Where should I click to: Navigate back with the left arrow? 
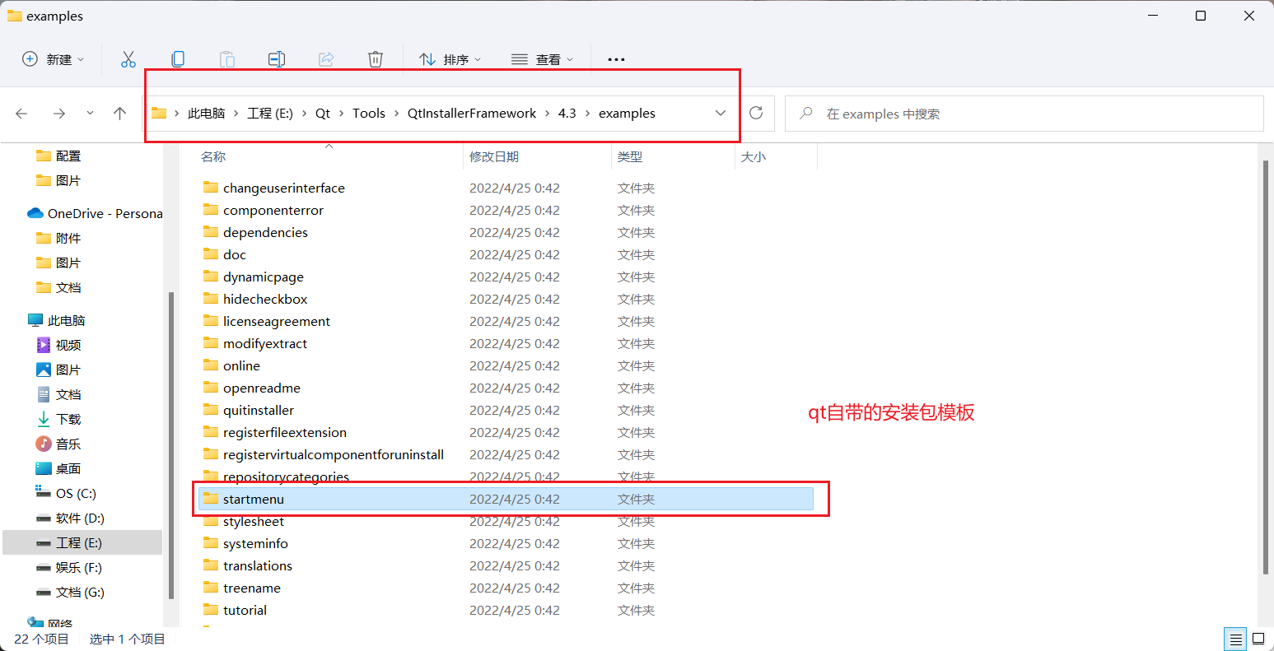coord(22,114)
